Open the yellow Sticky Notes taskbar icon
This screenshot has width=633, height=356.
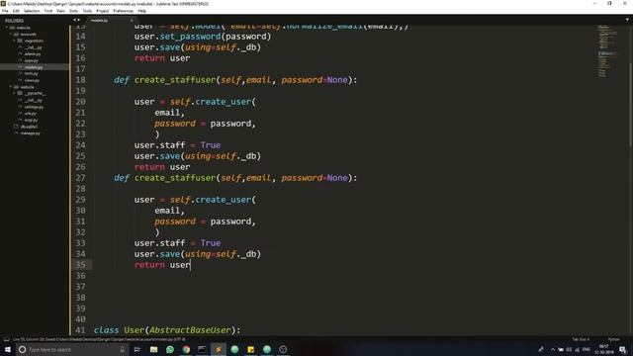(250, 349)
